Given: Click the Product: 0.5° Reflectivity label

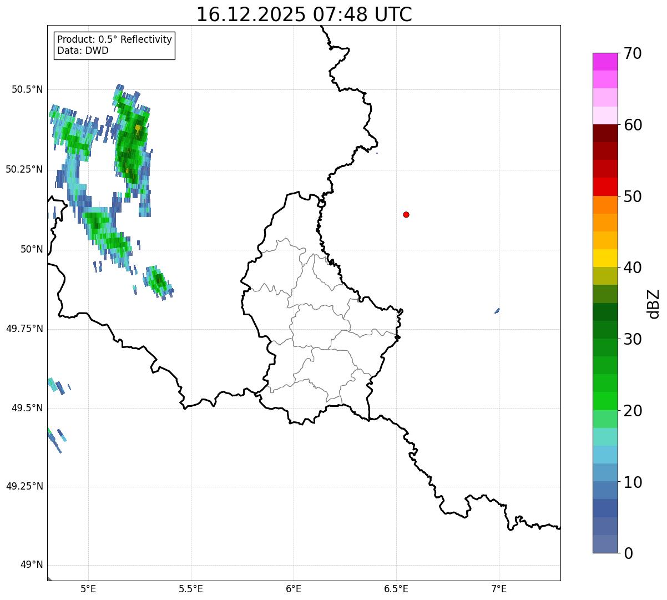Looking at the screenshot, I should coord(114,40).
